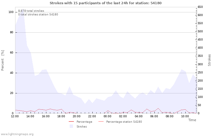212x136 pixels.
Task: Click the 650 value on right axis
Action: [x=200, y=7]
